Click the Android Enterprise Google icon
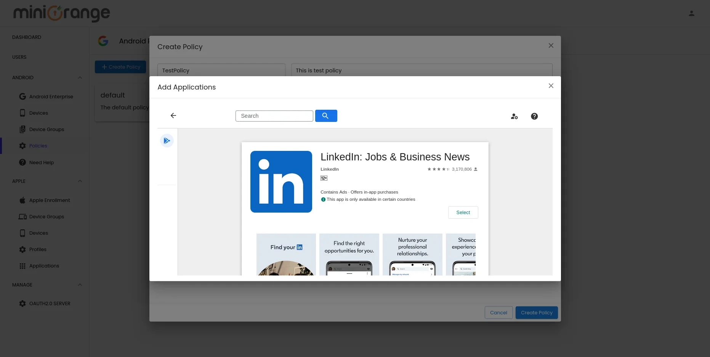710x357 pixels. point(23,96)
